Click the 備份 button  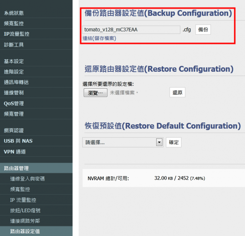coord(203,30)
